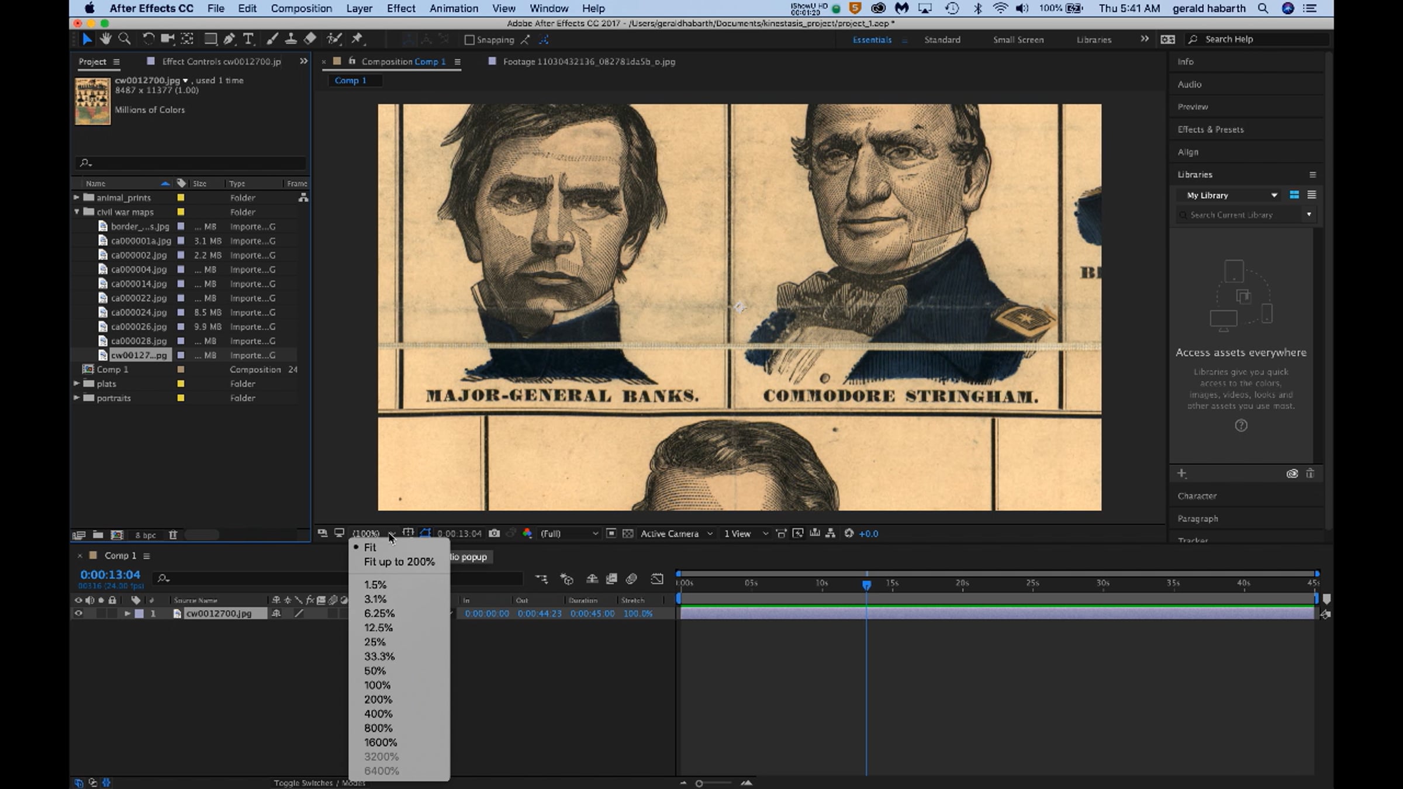The width and height of the screenshot is (1403, 789).
Task: Click the Take Snapshot camera icon
Action: 494,533
